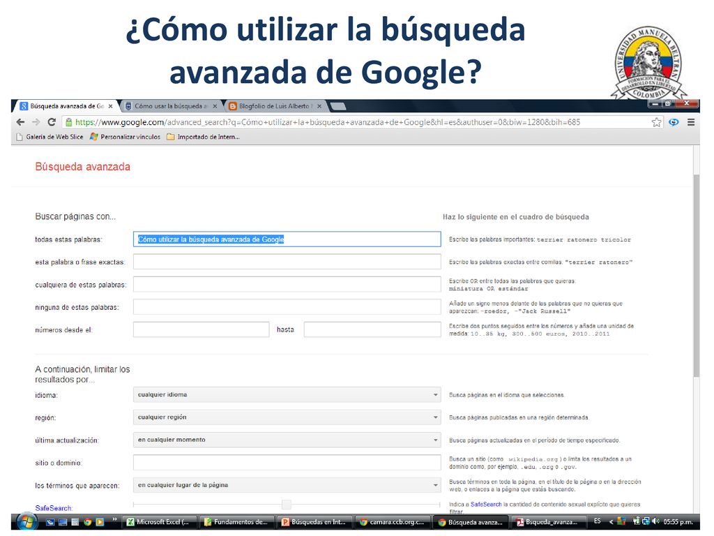714x536 pixels.
Task: Close the 'Cómo usar la búsqueda' tab
Action: pos(215,106)
